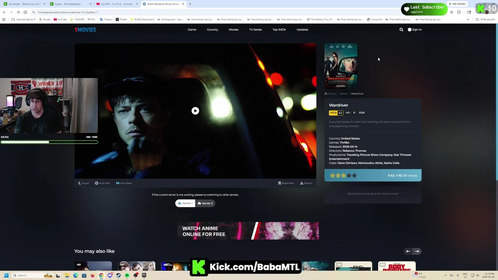Switch to Server 2
The width and height of the screenshot is (498, 280).
[x=205, y=203]
